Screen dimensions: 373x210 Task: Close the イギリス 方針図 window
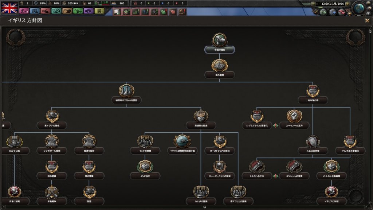pyautogui.click(x=367, y=21)
